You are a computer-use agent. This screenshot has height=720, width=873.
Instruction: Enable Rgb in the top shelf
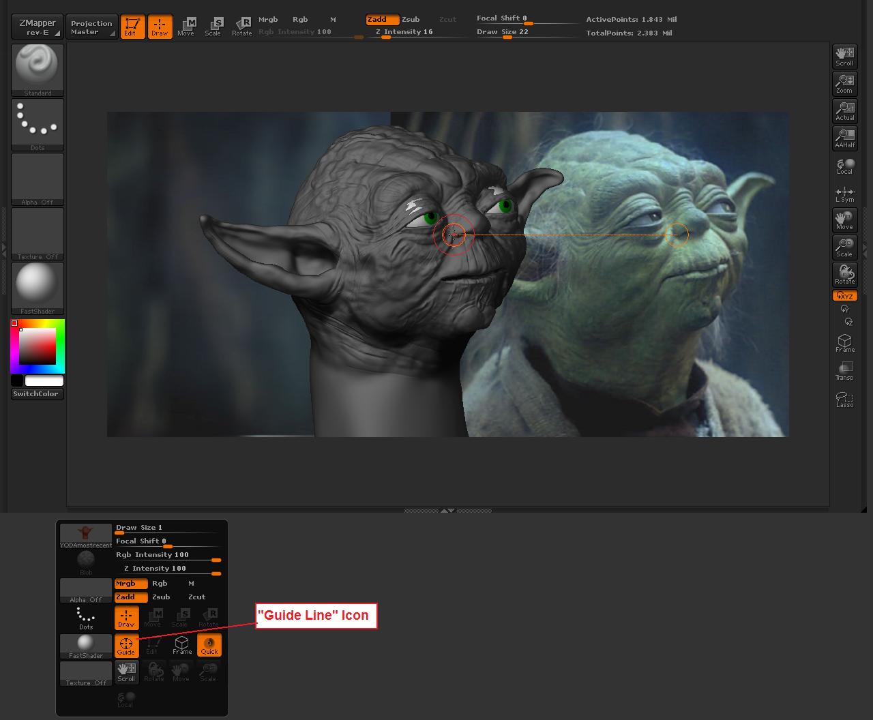[300, 20]
